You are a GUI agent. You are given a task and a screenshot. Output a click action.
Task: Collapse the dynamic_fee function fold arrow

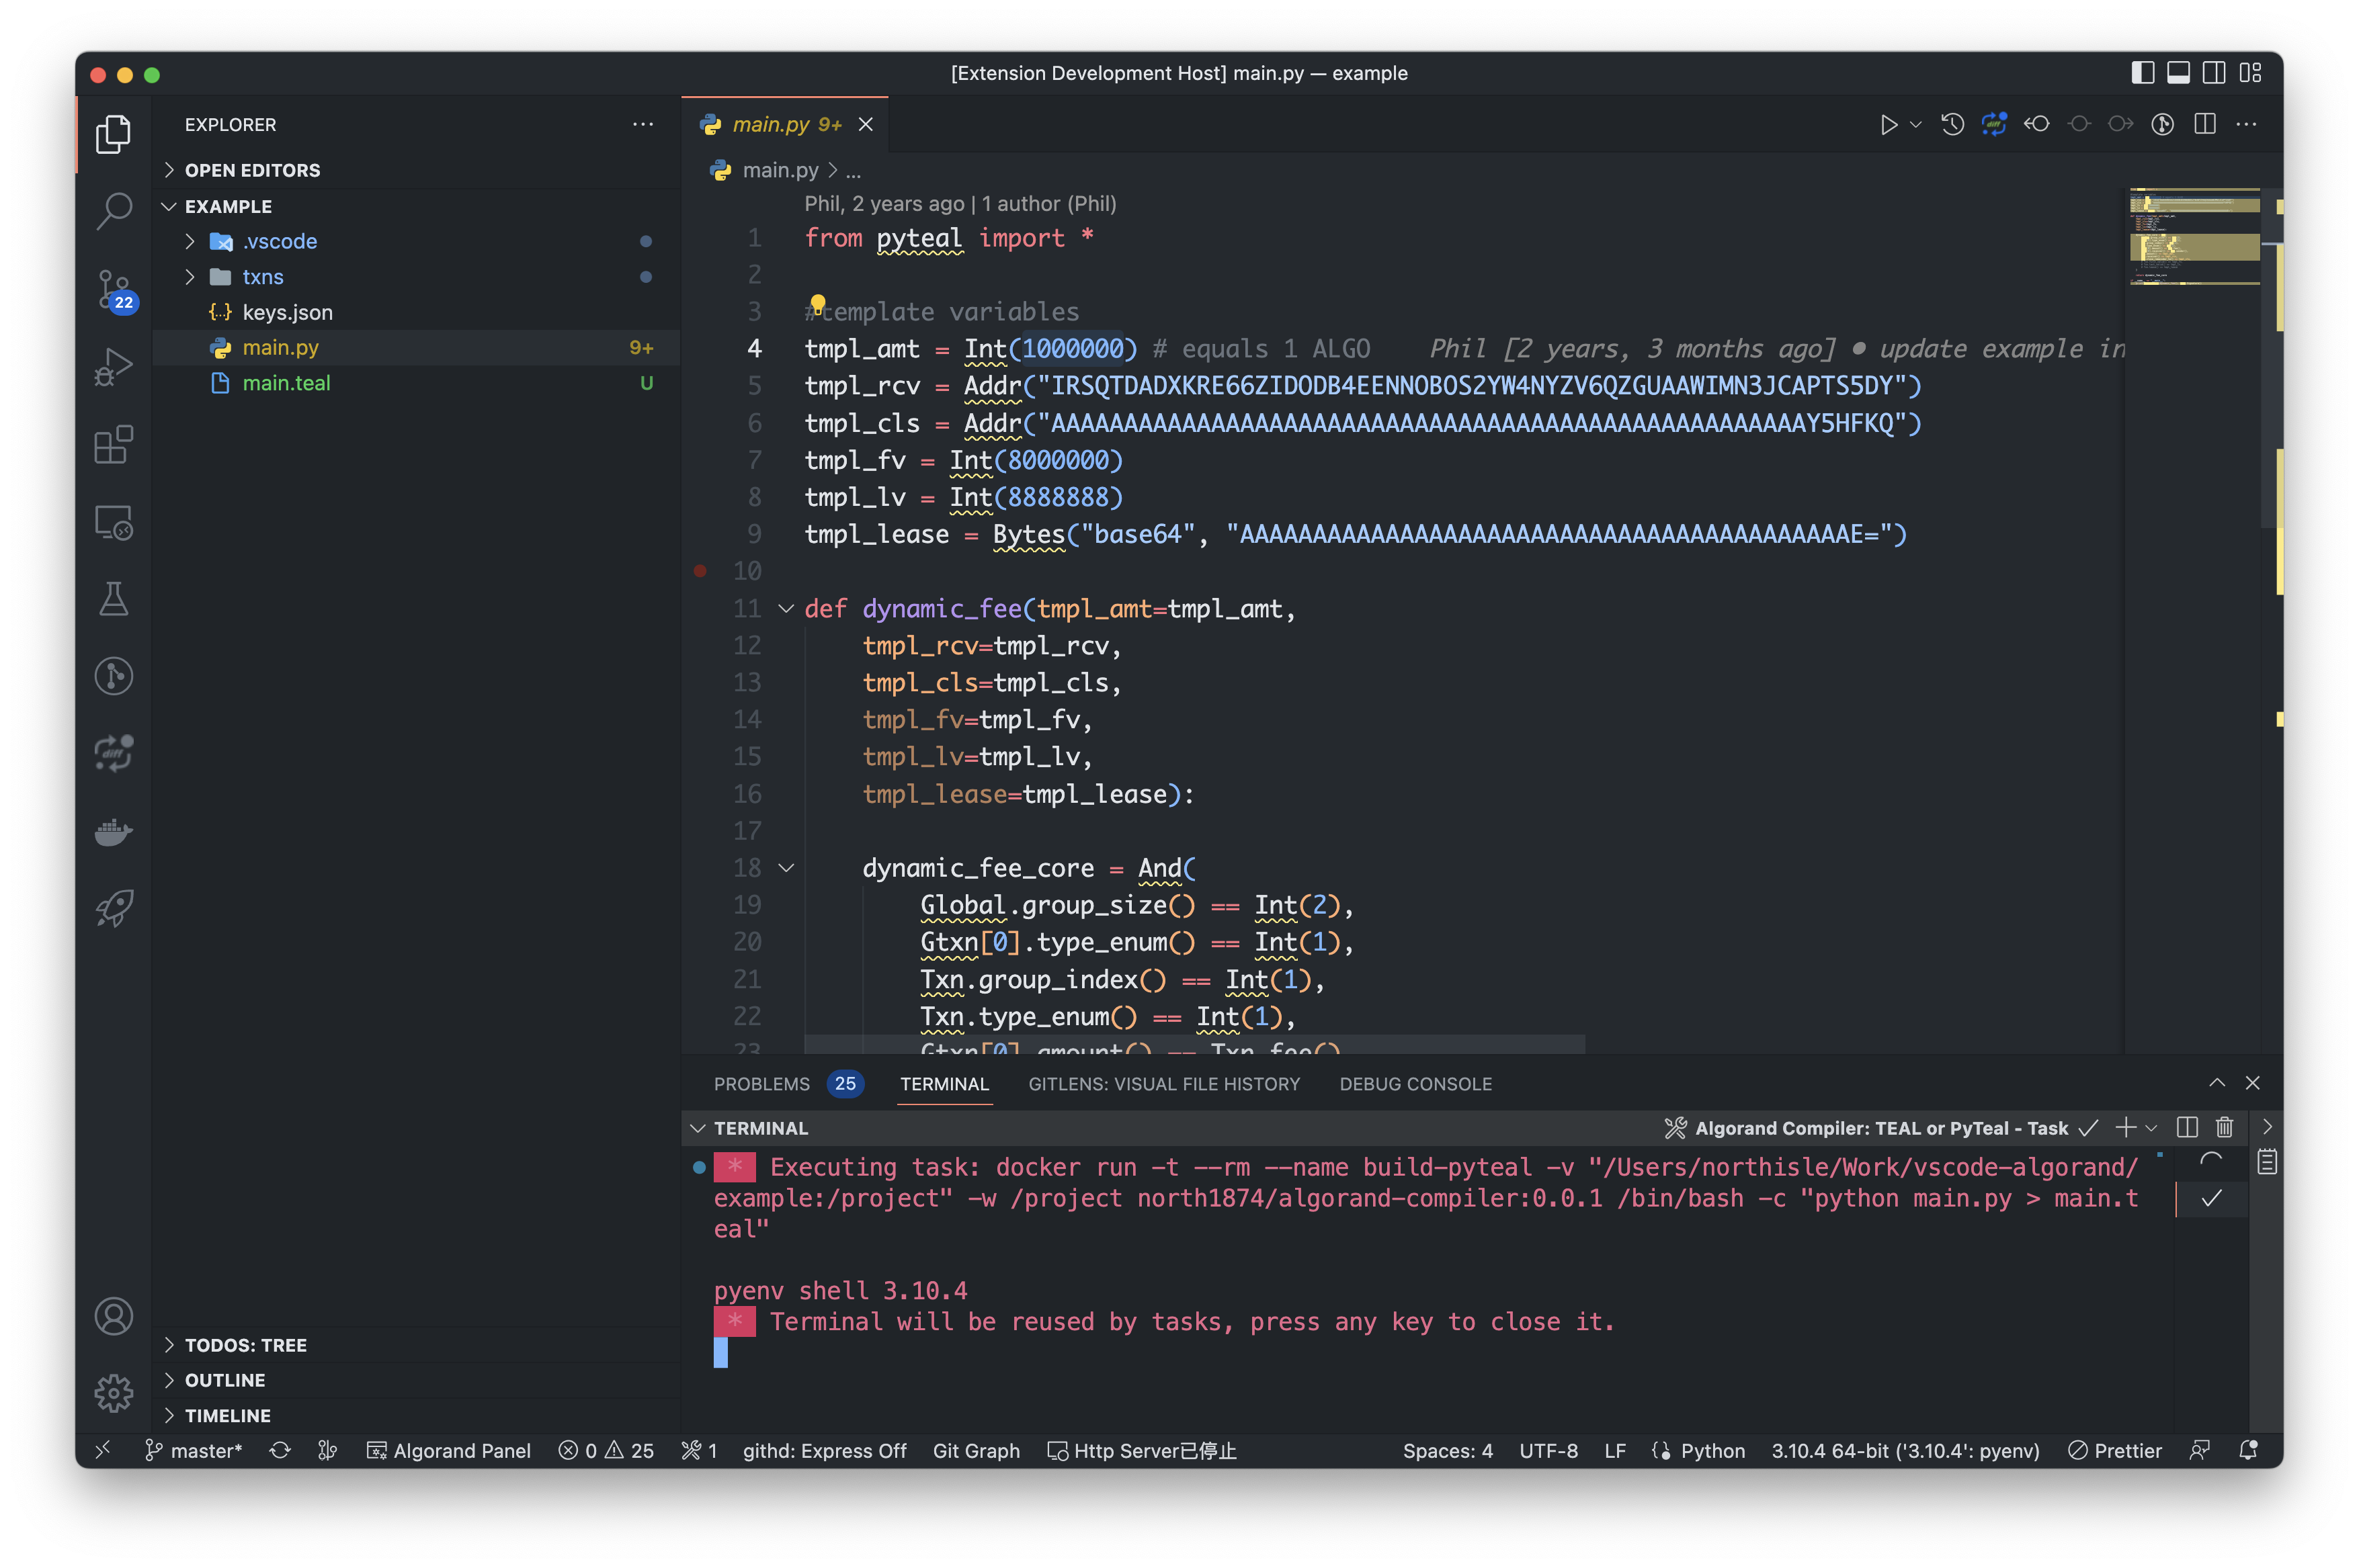click(x=786, y=609)
